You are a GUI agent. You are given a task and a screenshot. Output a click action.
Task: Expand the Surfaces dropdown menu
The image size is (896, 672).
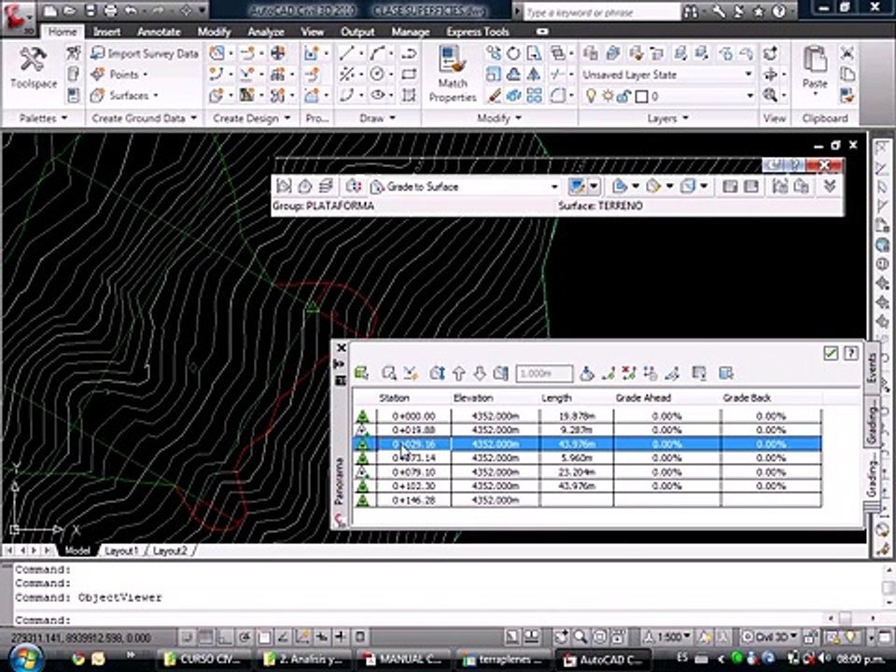pyautogui.click(x=156, y=95)
